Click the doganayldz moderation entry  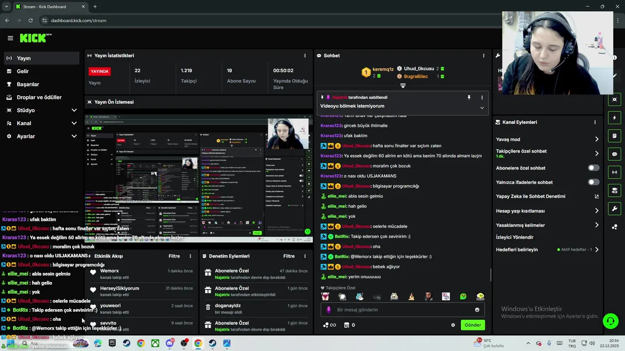click(256, 309)
